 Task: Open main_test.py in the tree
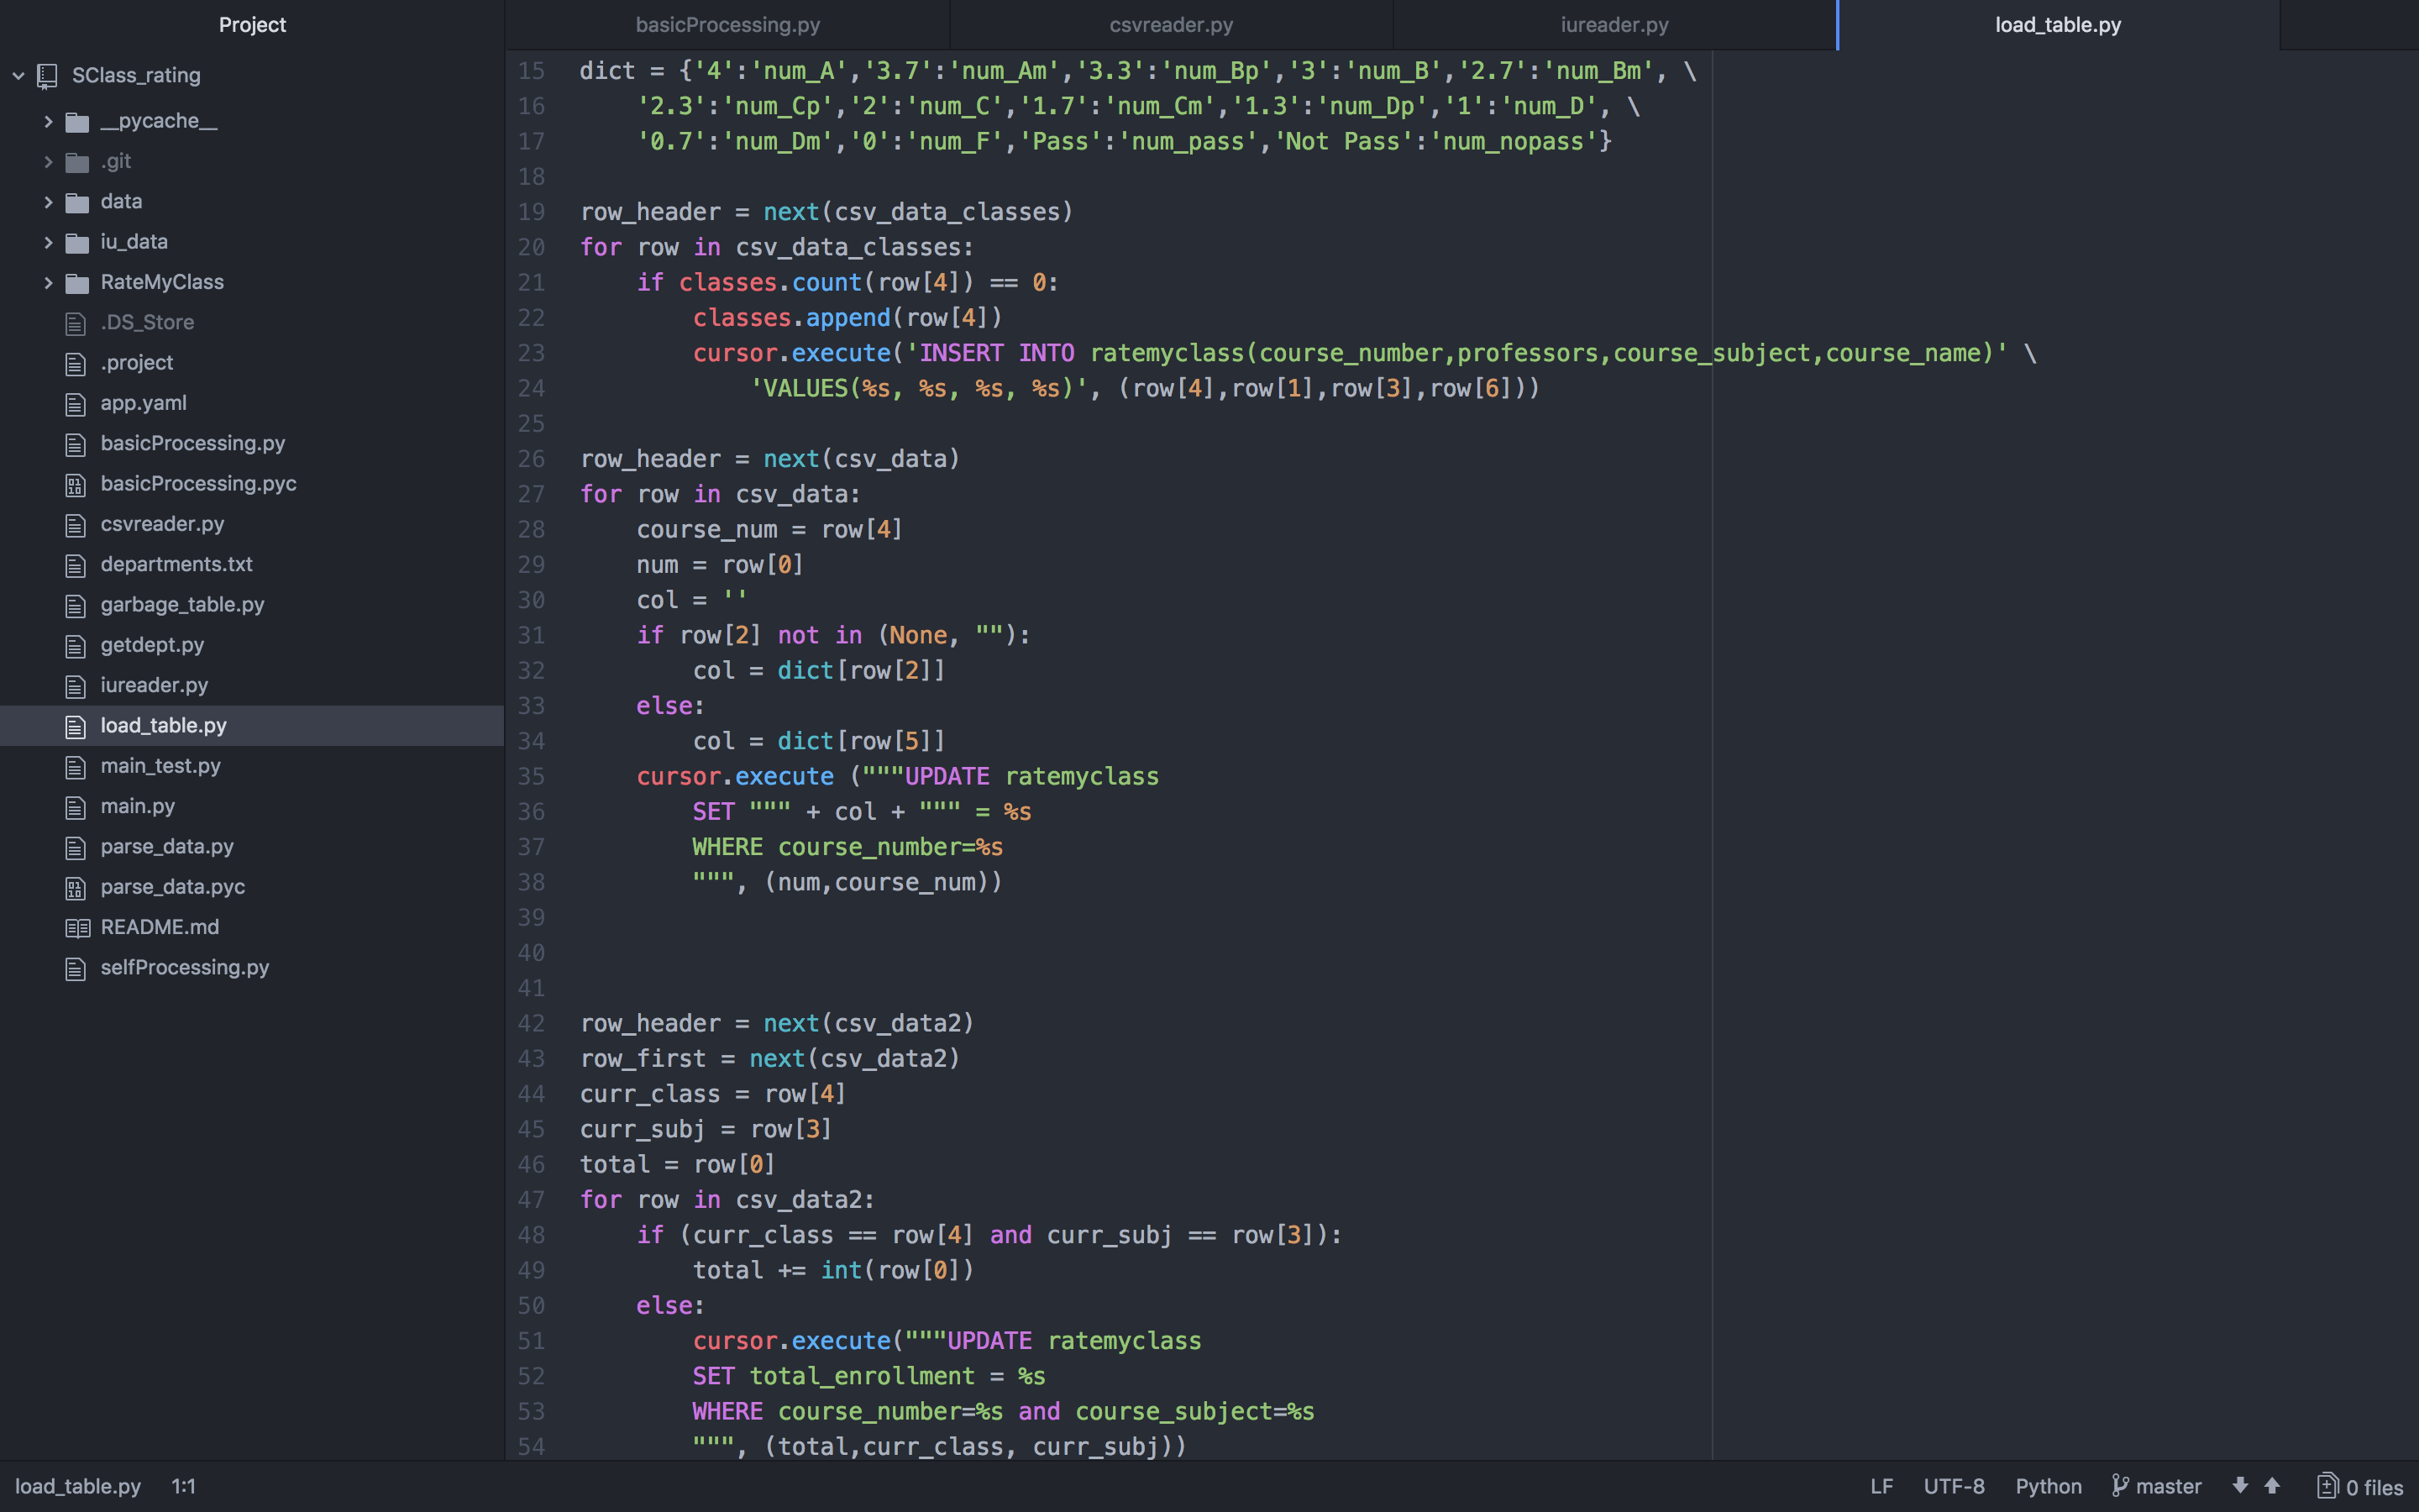pos(160,766)
